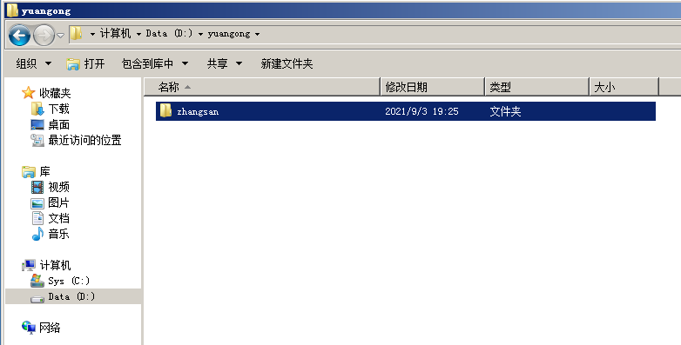
Task: Select 库 in the navigation pane
Action: [x=44, y=172]
